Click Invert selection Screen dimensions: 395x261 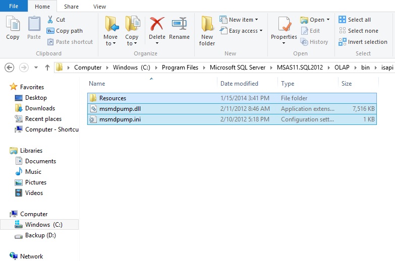coord(363,42)
